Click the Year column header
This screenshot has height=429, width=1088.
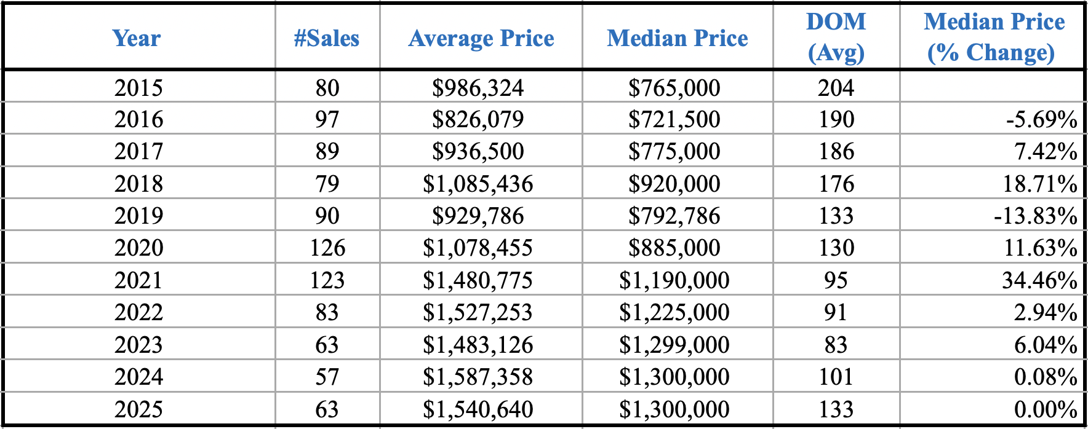pyautogui.click(x=137, y=38)
